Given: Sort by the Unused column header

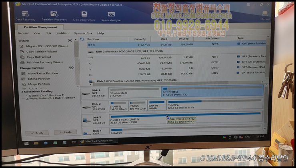Looking at the screenshot, I should [184, 39].
